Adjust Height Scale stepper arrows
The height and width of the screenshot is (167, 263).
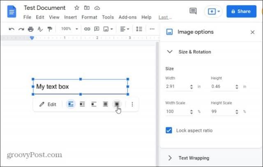[x=237, y=112]
